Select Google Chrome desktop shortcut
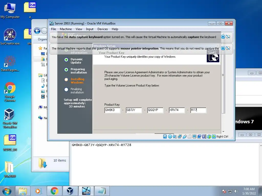This screenshot has height=196, width=262. click(10, 92)
